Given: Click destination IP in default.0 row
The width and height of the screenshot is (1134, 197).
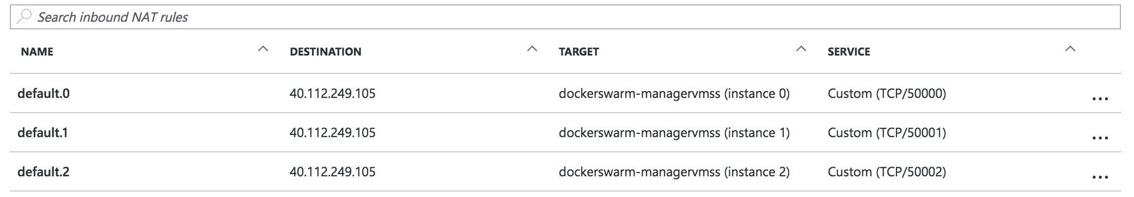Looking at the screenshot, I should click(x=332, y=94).
